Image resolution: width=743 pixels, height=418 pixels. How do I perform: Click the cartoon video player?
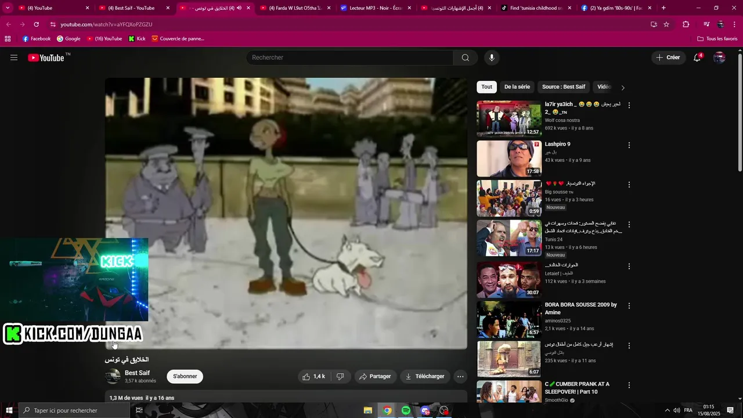(x=286, y=214)
